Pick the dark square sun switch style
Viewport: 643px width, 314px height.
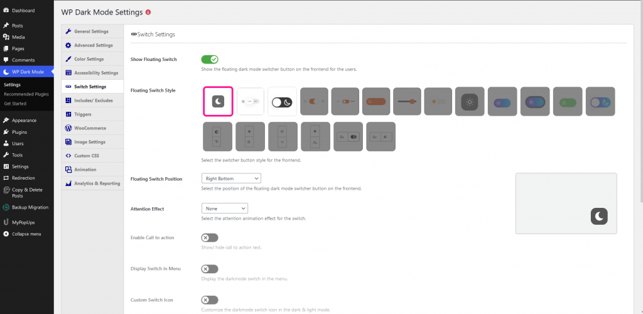(470, 101)
